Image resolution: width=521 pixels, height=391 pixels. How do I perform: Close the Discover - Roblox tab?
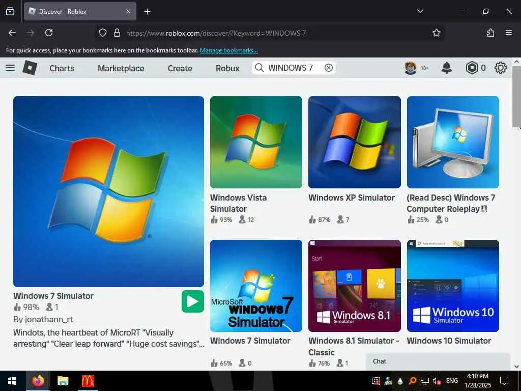[x=128, y=12]
